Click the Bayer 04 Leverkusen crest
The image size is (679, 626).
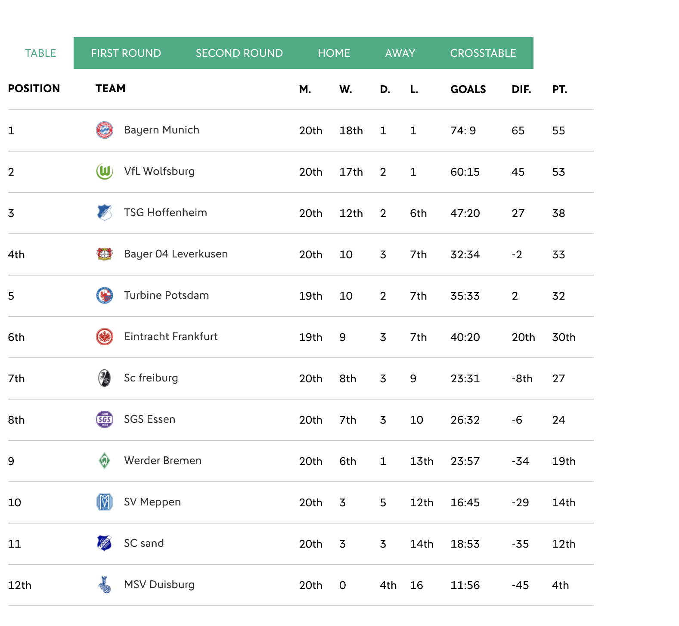[x=105, y=254]
